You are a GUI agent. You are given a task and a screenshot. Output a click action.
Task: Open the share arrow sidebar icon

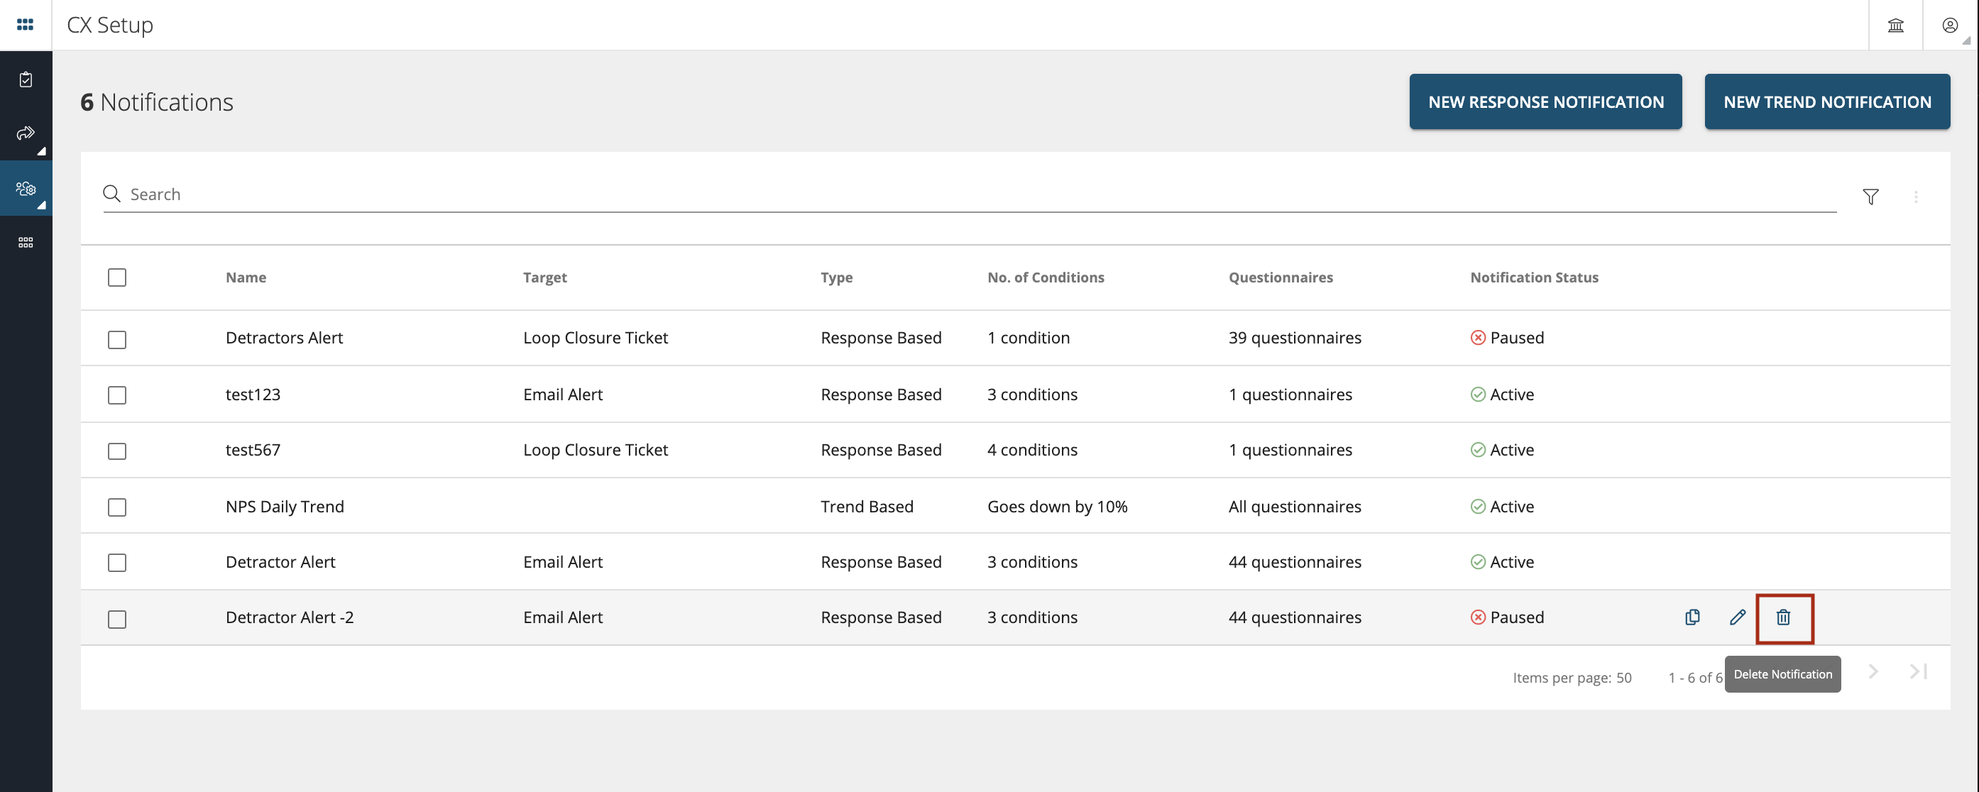[26, 133]
